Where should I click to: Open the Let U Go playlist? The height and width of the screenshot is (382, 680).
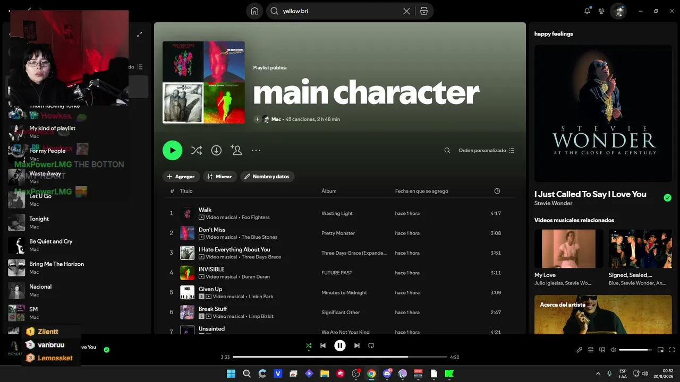click(78, 200)
